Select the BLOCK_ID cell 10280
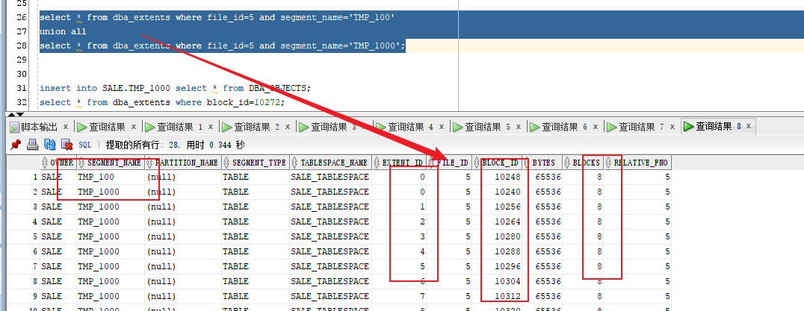The height and width of the screenshot is (311, 804). tap(498, 236)
